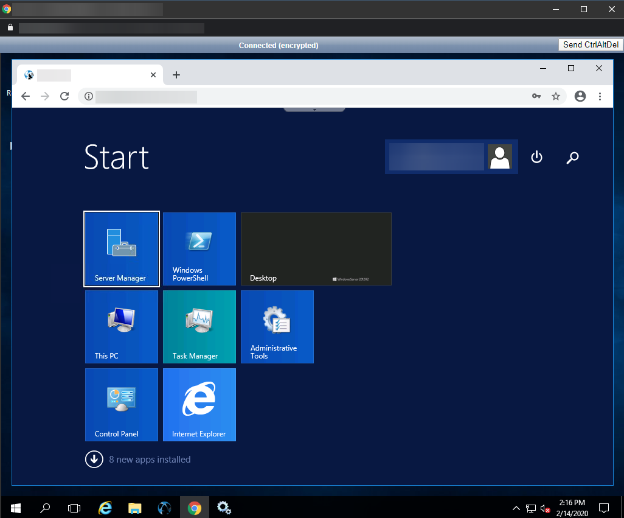Open the Chrome three-dot menu
Image resolution: width=624 pixels, height=518 pixels.
(600, 96)
